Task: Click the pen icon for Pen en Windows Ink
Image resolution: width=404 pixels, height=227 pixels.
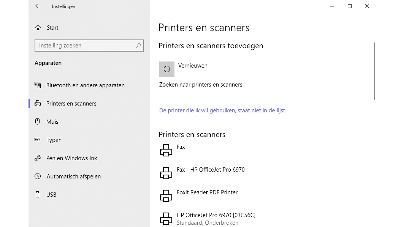Action: [38, 158]
